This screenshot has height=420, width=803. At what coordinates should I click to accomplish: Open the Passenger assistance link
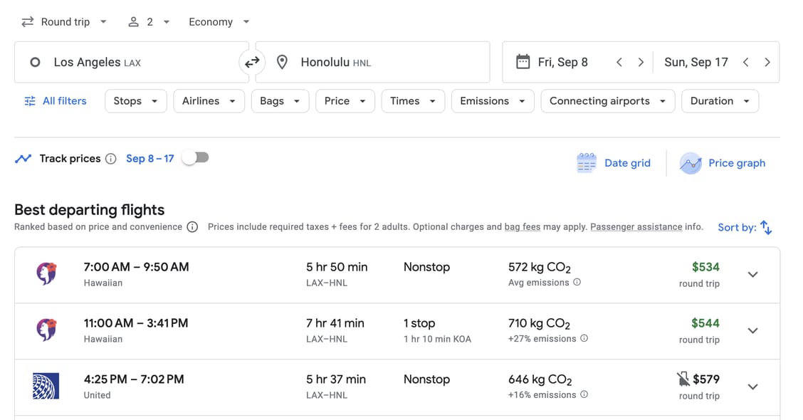point(636,227)
